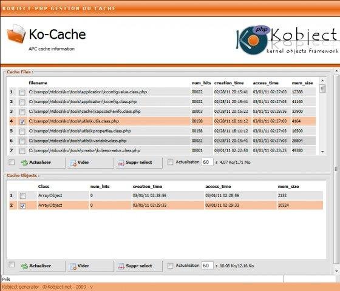Check the box for kconfig.class.php
This screenshot has height=291, width=340.
pos(22,102)
